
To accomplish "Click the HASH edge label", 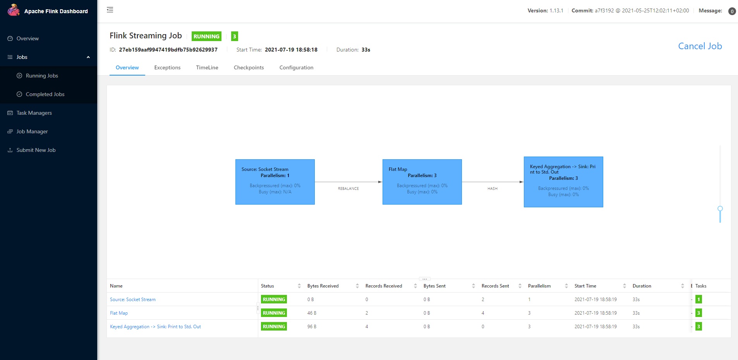I will tap(493, 189).
